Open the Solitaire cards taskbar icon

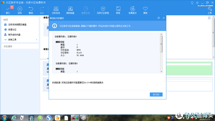point(22,118)
